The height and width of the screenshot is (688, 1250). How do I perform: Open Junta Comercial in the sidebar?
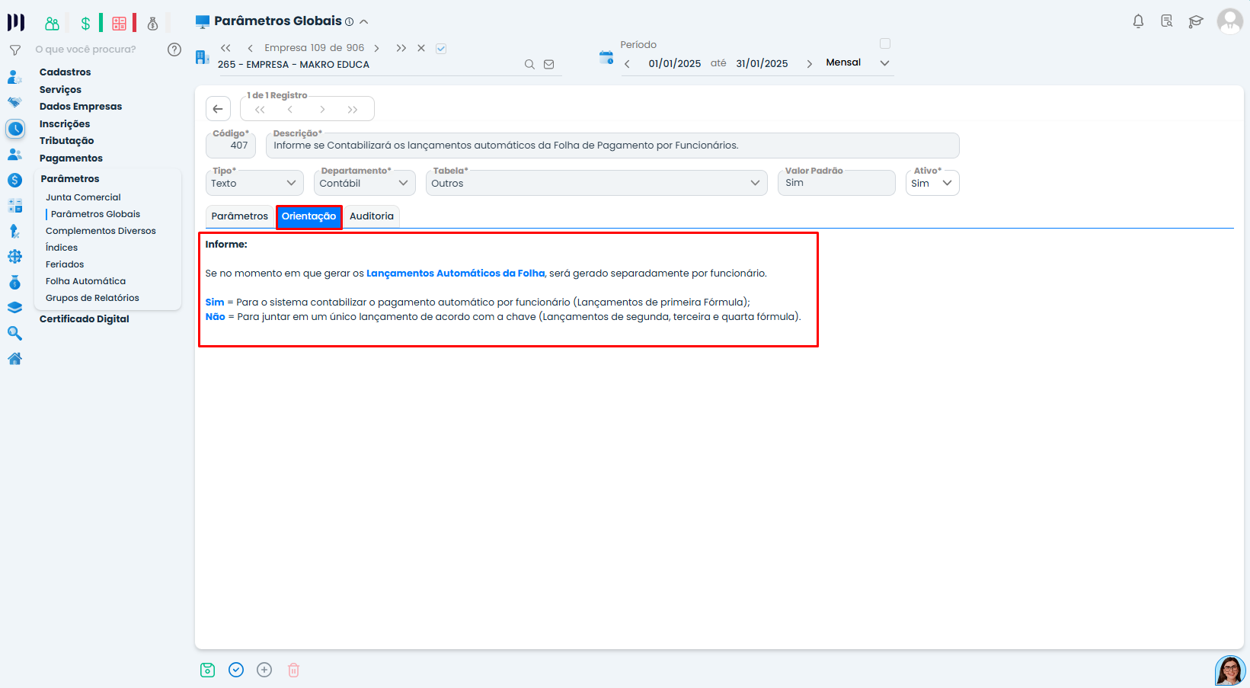pyautogui.click(x=83, y=197)
